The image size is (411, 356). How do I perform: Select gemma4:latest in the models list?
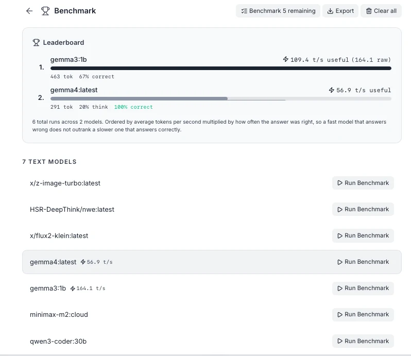[212, 262]
